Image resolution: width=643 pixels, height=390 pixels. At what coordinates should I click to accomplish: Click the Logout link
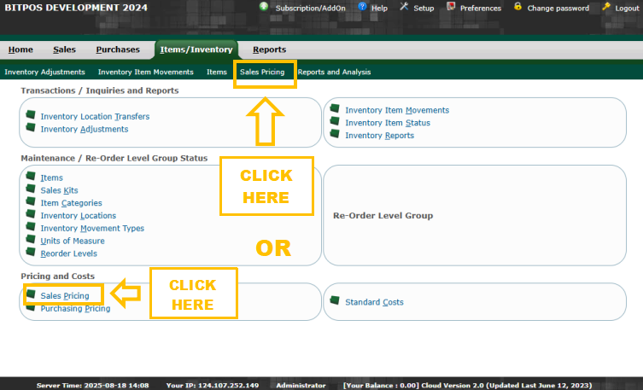(627, 9)
